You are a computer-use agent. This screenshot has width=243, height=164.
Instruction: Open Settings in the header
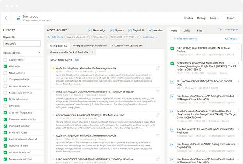(x=202, y=18)
